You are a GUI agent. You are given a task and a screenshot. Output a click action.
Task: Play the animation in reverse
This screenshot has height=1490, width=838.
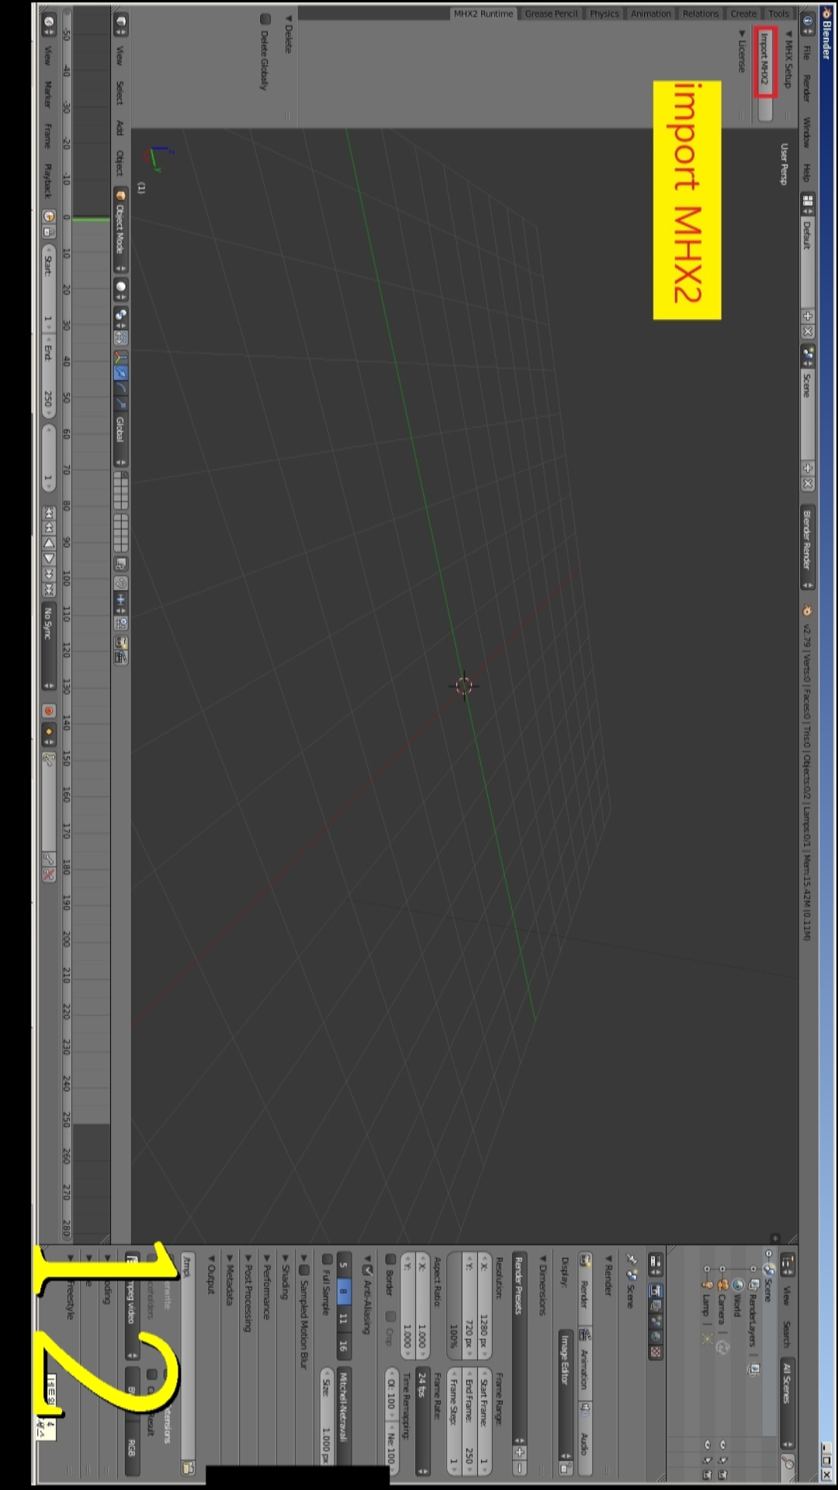tap(48, 543)
